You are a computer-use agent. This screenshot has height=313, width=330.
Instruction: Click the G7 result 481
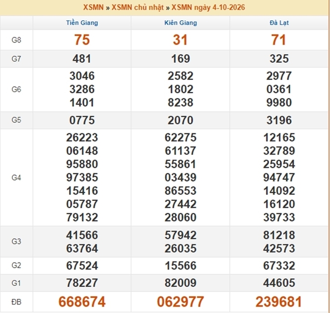(82, 59)
